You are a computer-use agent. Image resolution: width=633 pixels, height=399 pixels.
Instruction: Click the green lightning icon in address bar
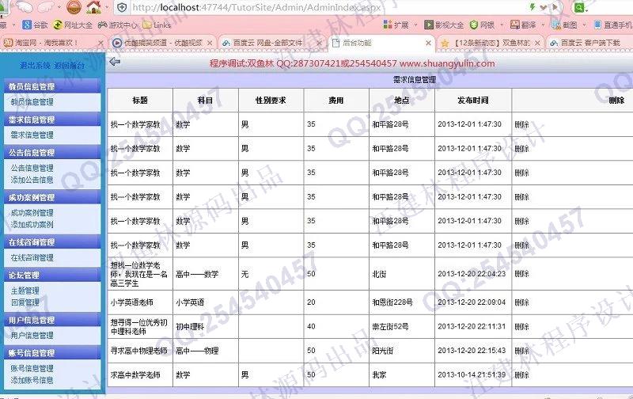pyautogui.click(x=533, y=7)
